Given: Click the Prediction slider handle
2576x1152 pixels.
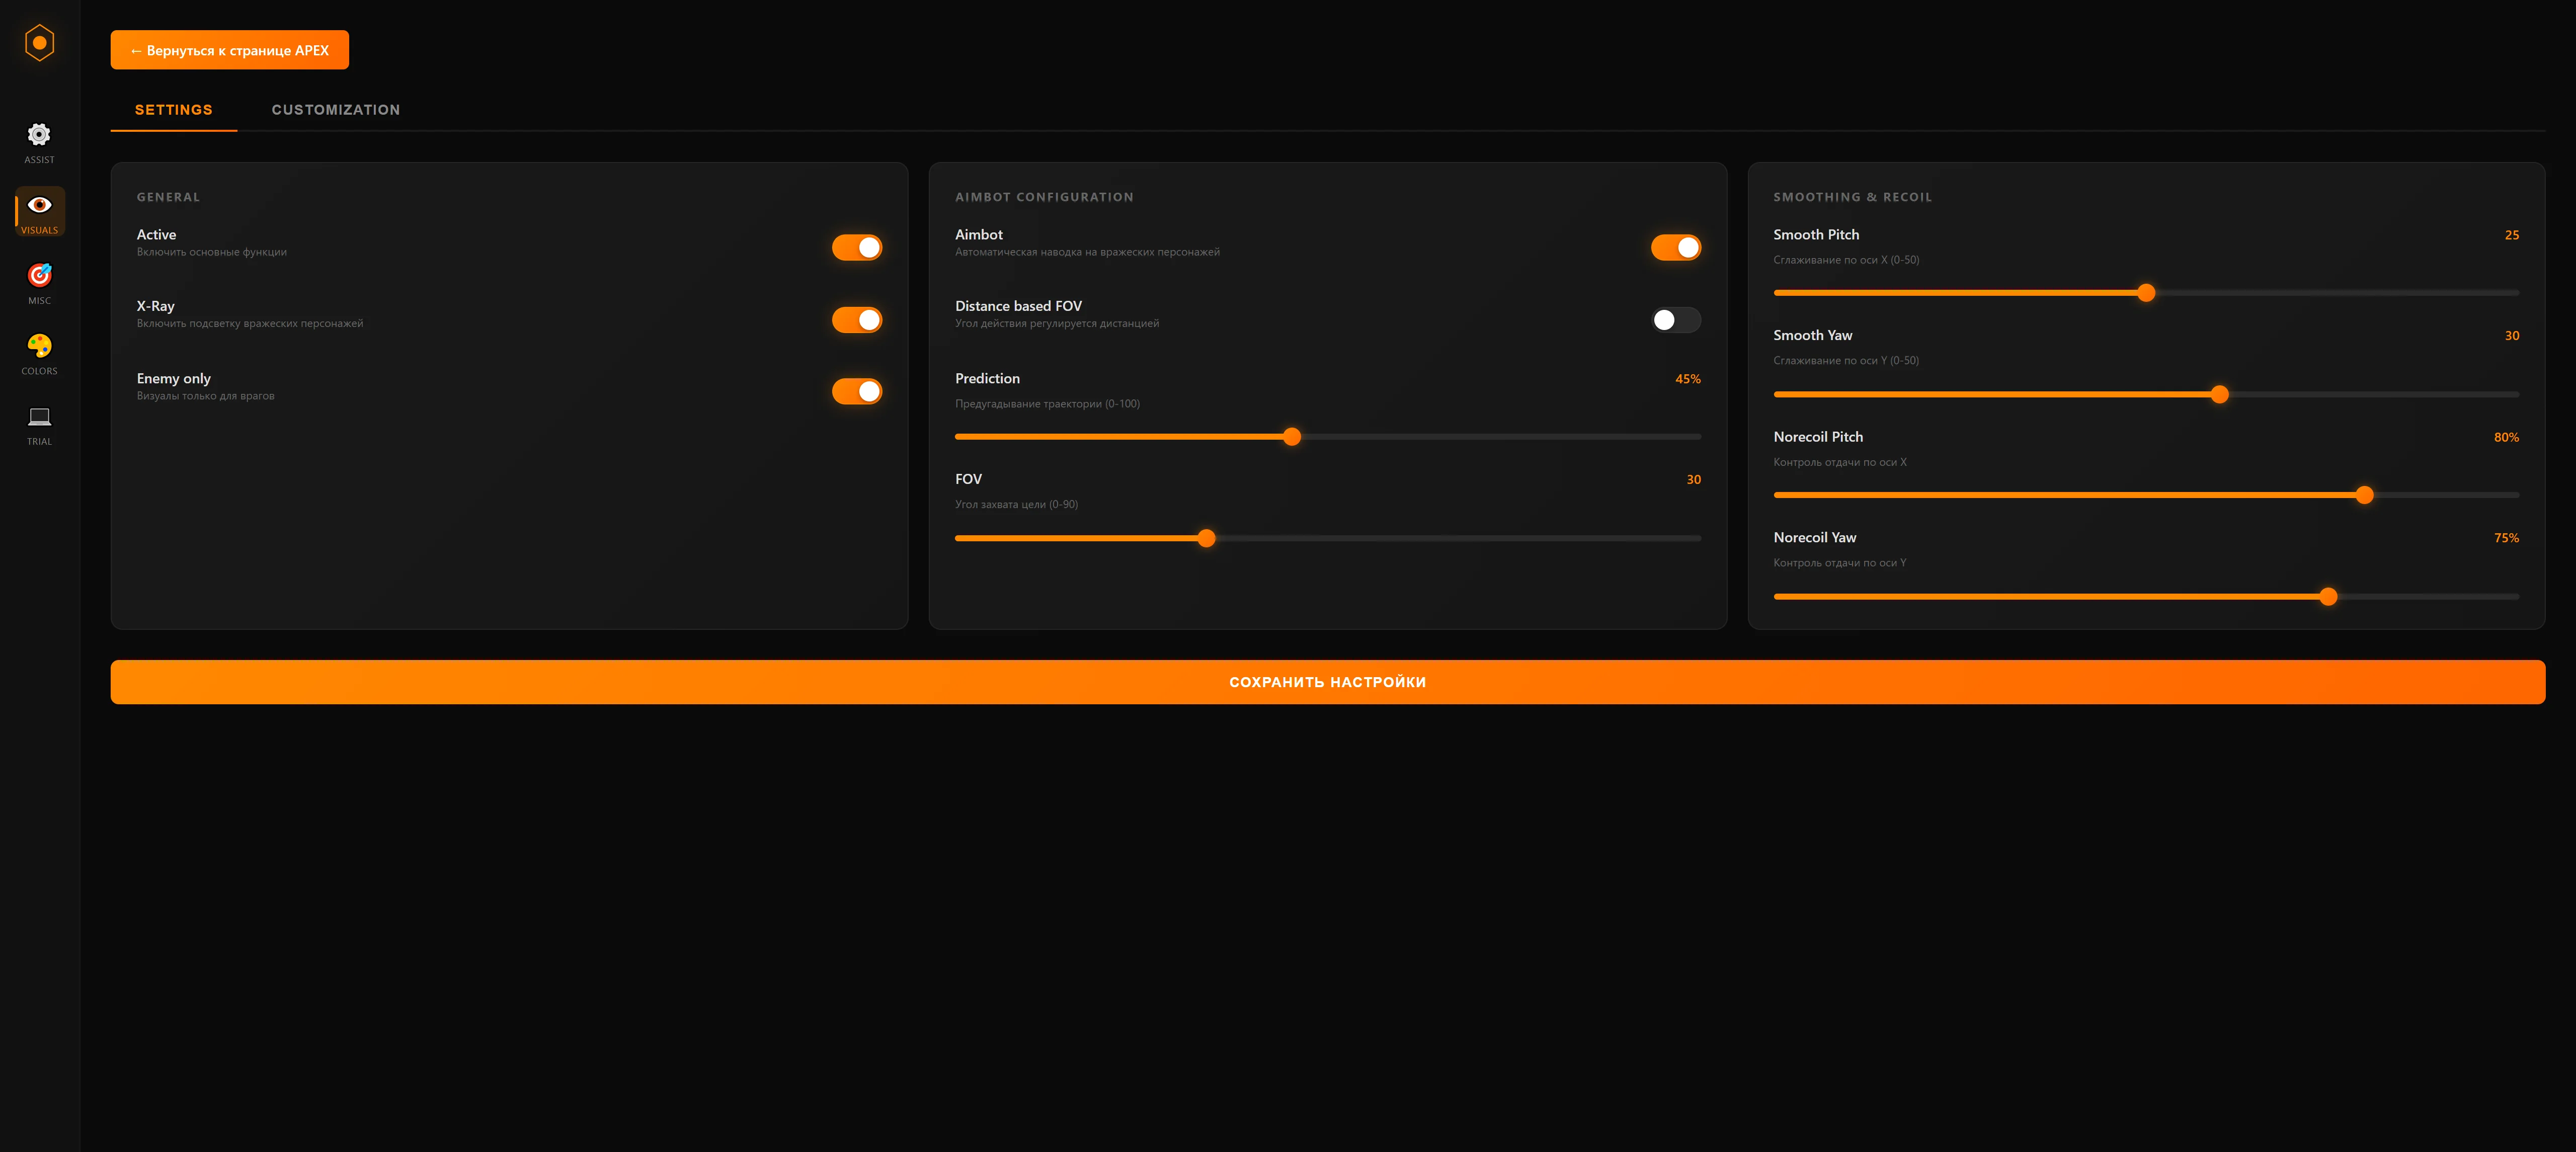Looking at the screenshot, I should (1292, 437).
